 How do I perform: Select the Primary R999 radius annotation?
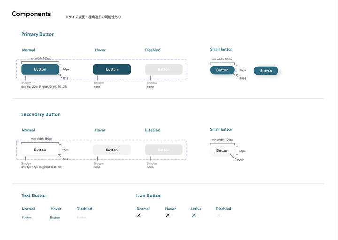pos(243,79)
